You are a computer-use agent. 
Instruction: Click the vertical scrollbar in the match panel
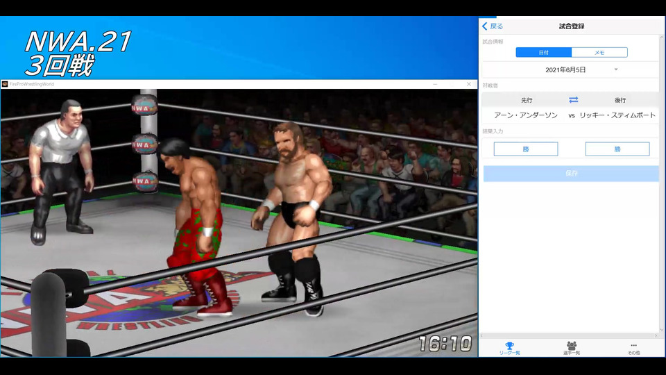click(x=661, y=183)
